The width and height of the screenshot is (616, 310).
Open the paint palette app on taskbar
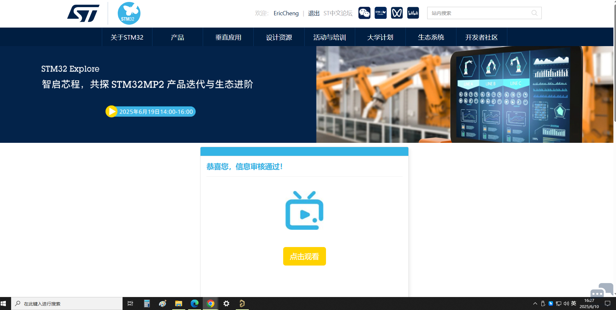163,304
